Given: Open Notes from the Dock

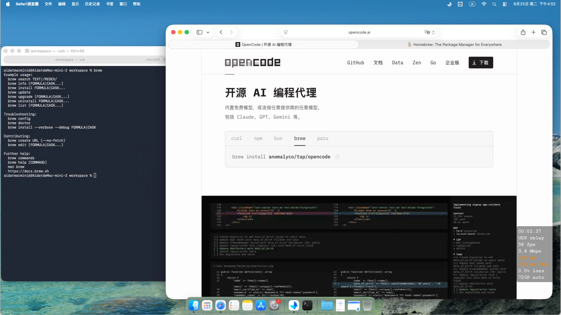Looking at the screenshot, I should tap(247, 305).
